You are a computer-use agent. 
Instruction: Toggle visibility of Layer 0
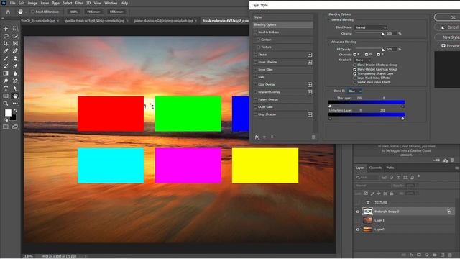click(x=358, y=230)
